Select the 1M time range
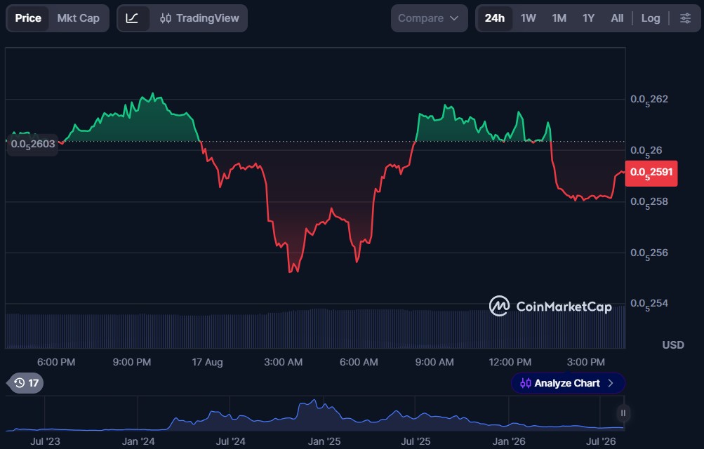 click(559, 18)
